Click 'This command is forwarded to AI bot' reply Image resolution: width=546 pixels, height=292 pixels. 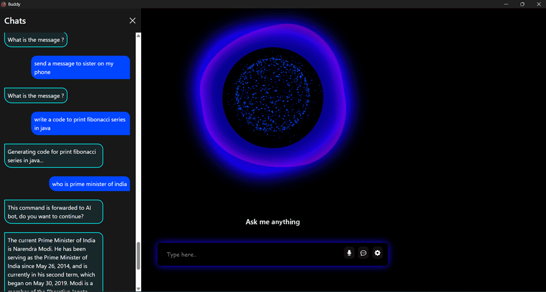[54, 212]
